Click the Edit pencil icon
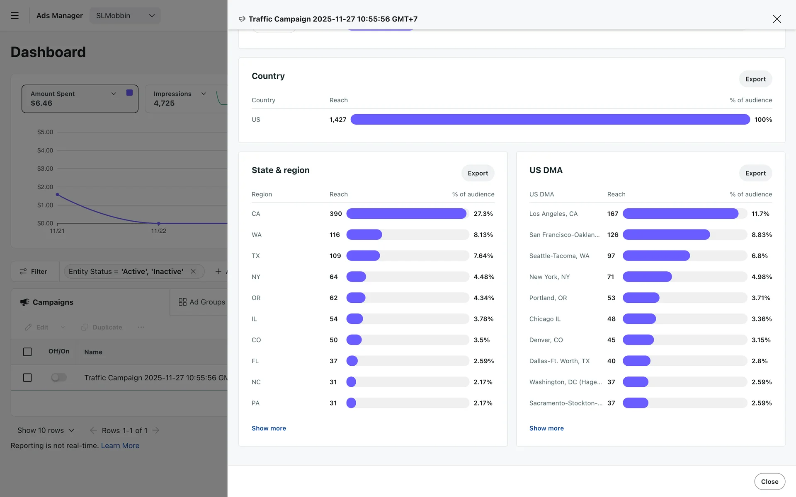The height and width of the screenshot is (497, 796). pos(28,327)
